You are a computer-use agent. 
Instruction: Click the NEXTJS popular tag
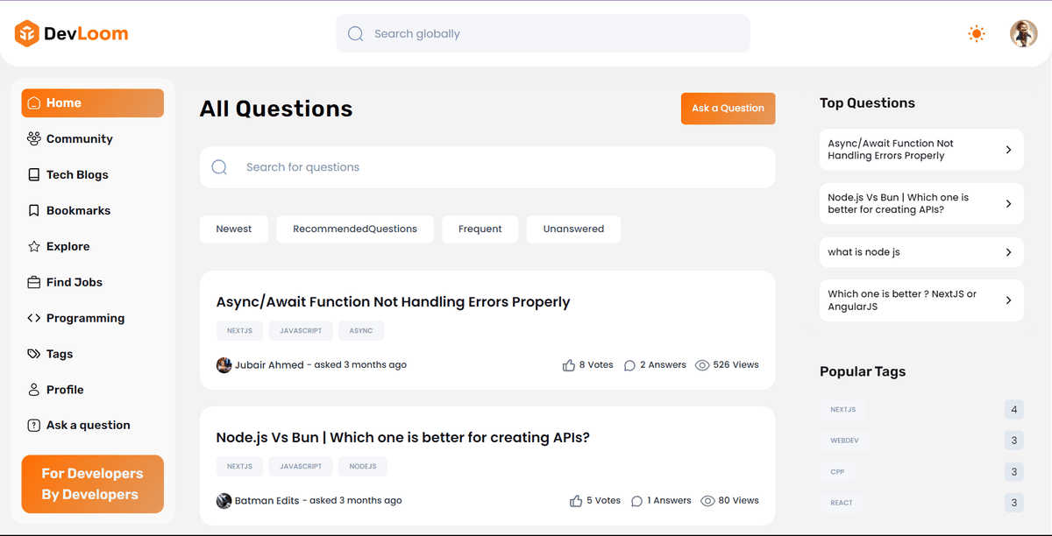point(843,409)
